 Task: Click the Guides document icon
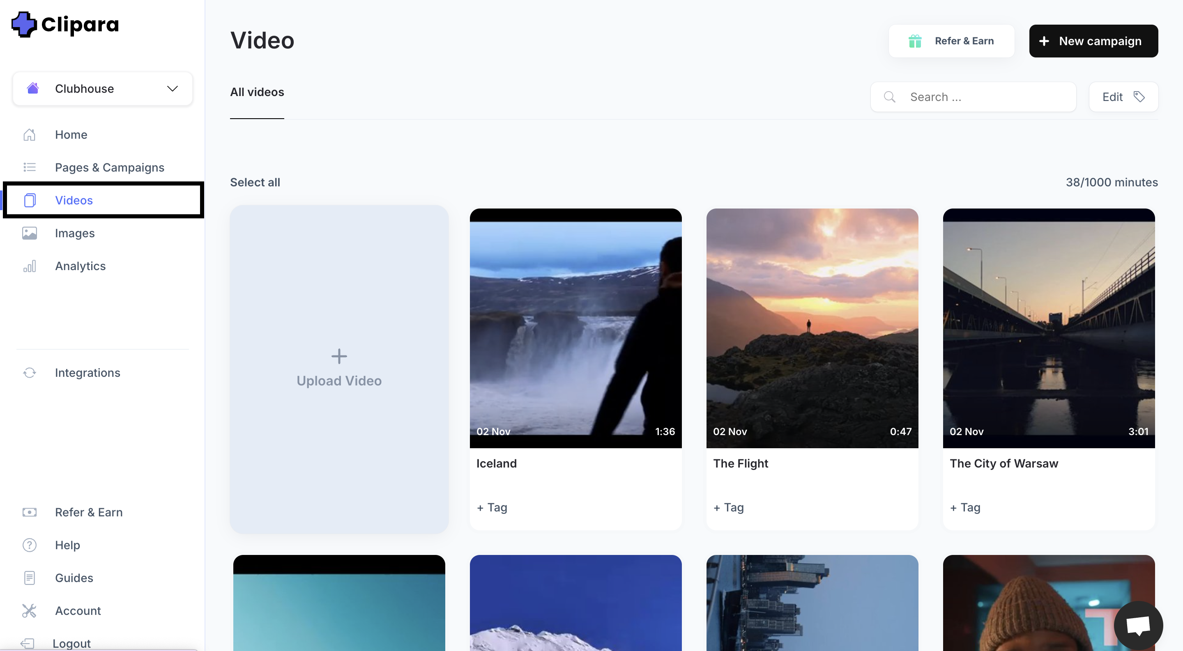point(30,578)
